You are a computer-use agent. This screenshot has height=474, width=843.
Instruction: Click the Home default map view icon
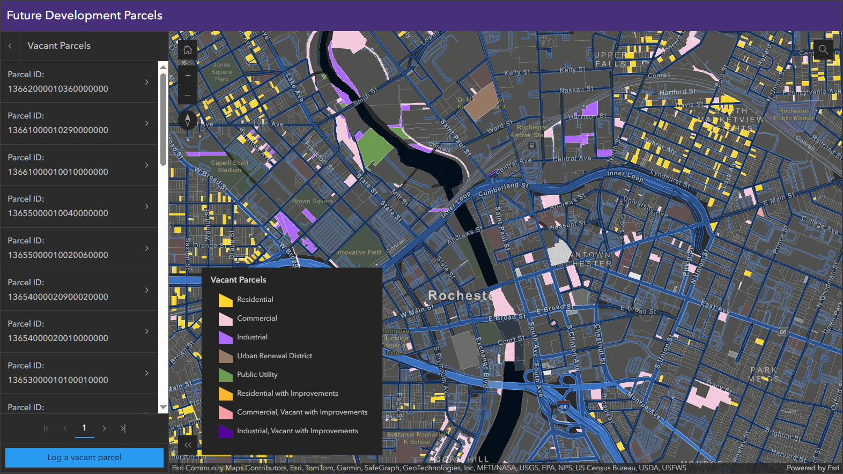[x=188, y=50]
